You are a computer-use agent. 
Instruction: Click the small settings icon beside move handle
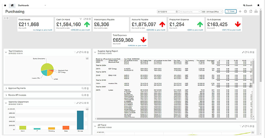(x=7, y=18)
